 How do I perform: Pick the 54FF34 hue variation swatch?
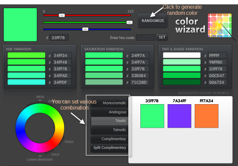click(26, 55)
